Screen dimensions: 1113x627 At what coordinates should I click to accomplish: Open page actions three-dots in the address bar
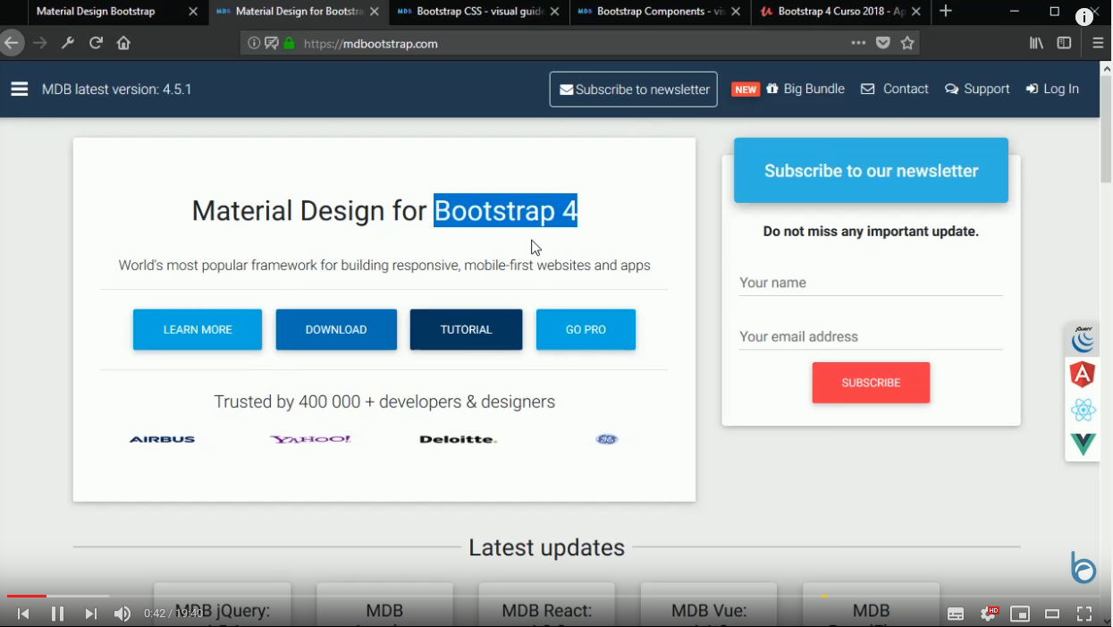(858, 43)
